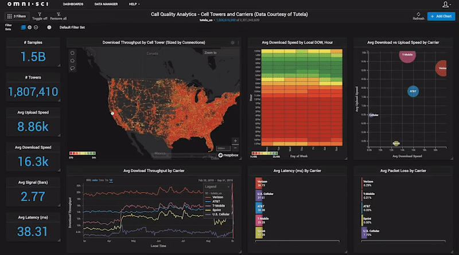
Task: Select AT&T bar in Packet Loss chart
Action: 362,208
